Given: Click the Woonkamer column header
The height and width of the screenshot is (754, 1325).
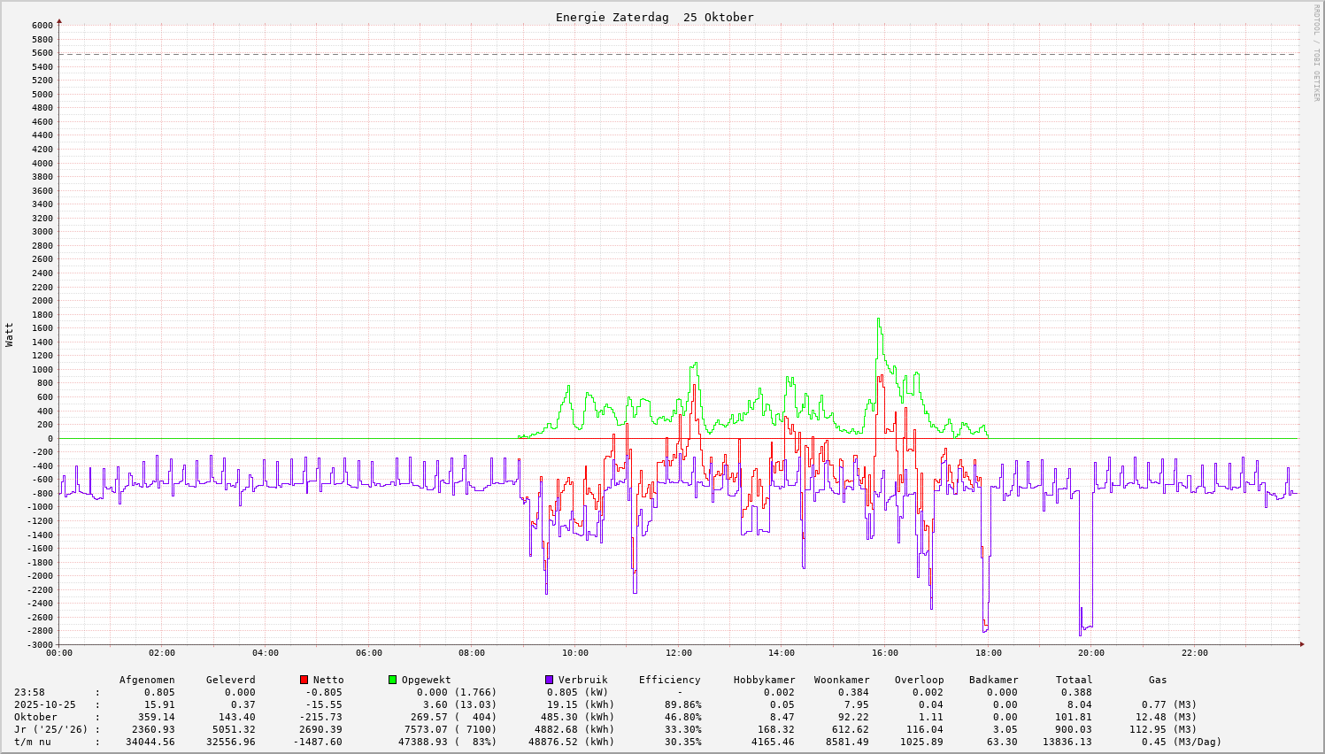Looking at the screenshot, I should (x=842, y=680).
